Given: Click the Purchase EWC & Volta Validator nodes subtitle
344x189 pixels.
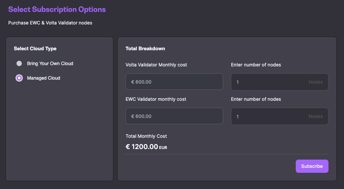Looking at the screenshot, I should click(x=50, y=23).
